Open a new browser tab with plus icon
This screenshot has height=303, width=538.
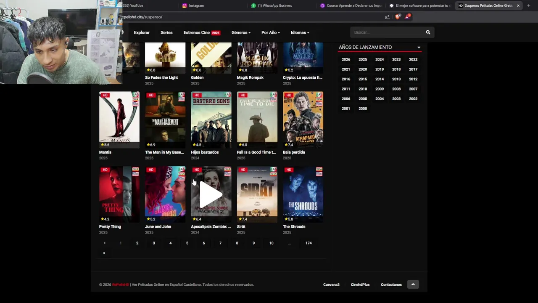tap(528, 5)
